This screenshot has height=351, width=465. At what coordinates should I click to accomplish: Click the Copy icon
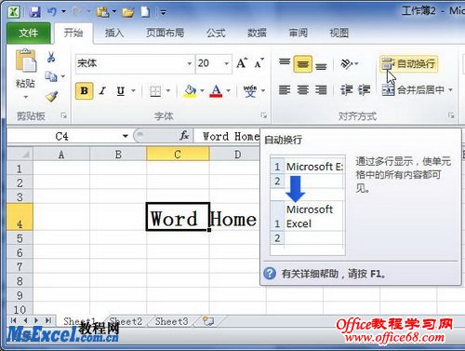51,76
